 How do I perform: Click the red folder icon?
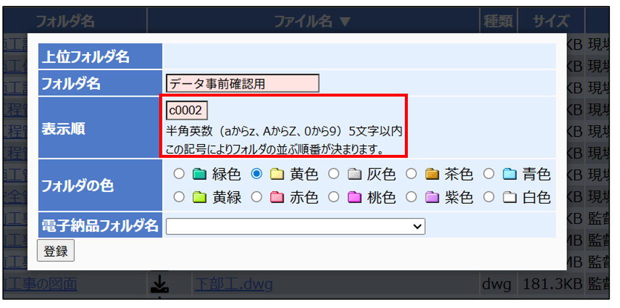click(276, 198)
